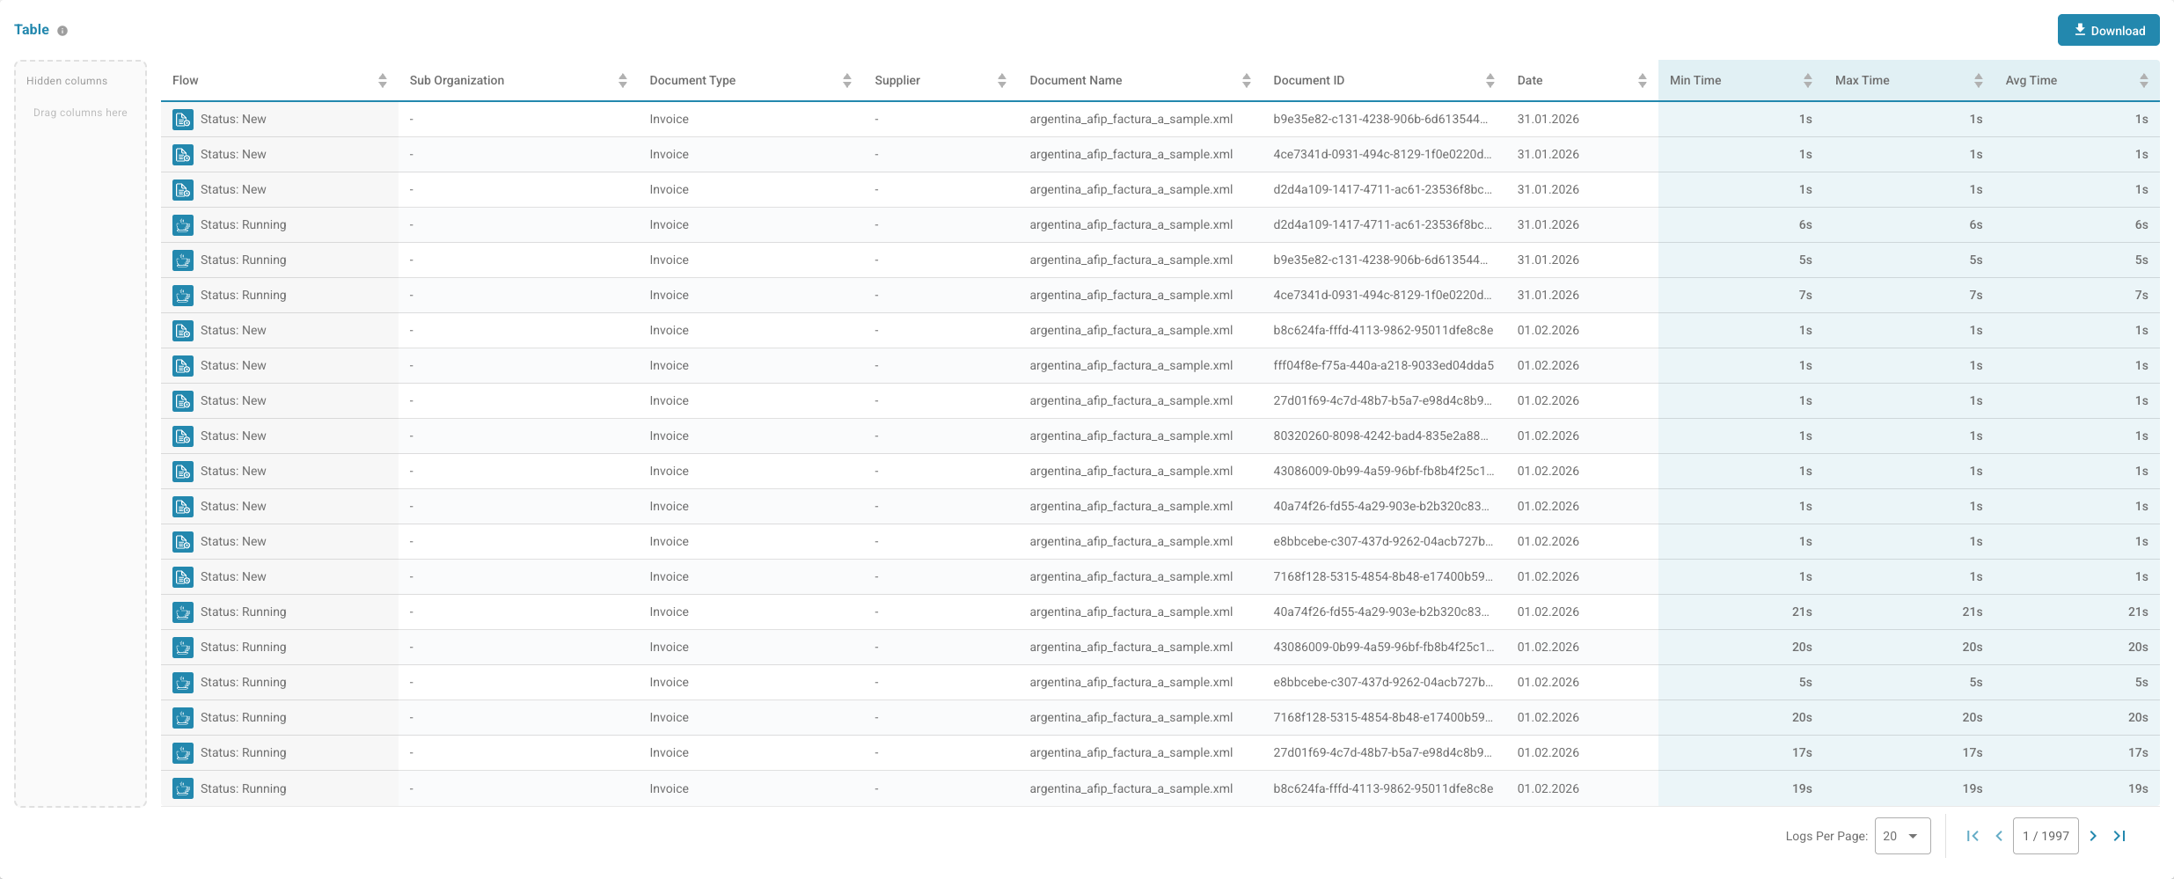Click the 19s value in the Avg Time column
2174x879 pixels.
2138,789
